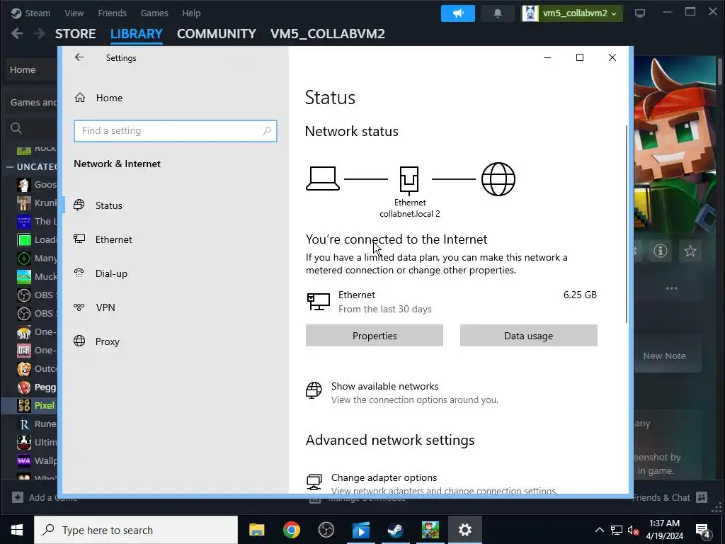Click muted volume icon in tray
This screenshot has height=544, width=725.
pyautogui.click(x=634, y=530)
